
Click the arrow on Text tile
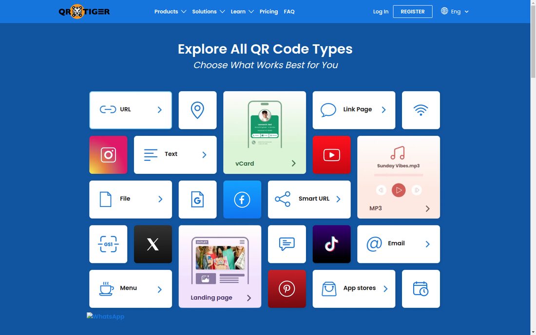pos(204,155)
